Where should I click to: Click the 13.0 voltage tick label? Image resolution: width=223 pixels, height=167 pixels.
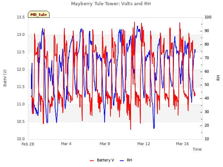tap(21, 35)
